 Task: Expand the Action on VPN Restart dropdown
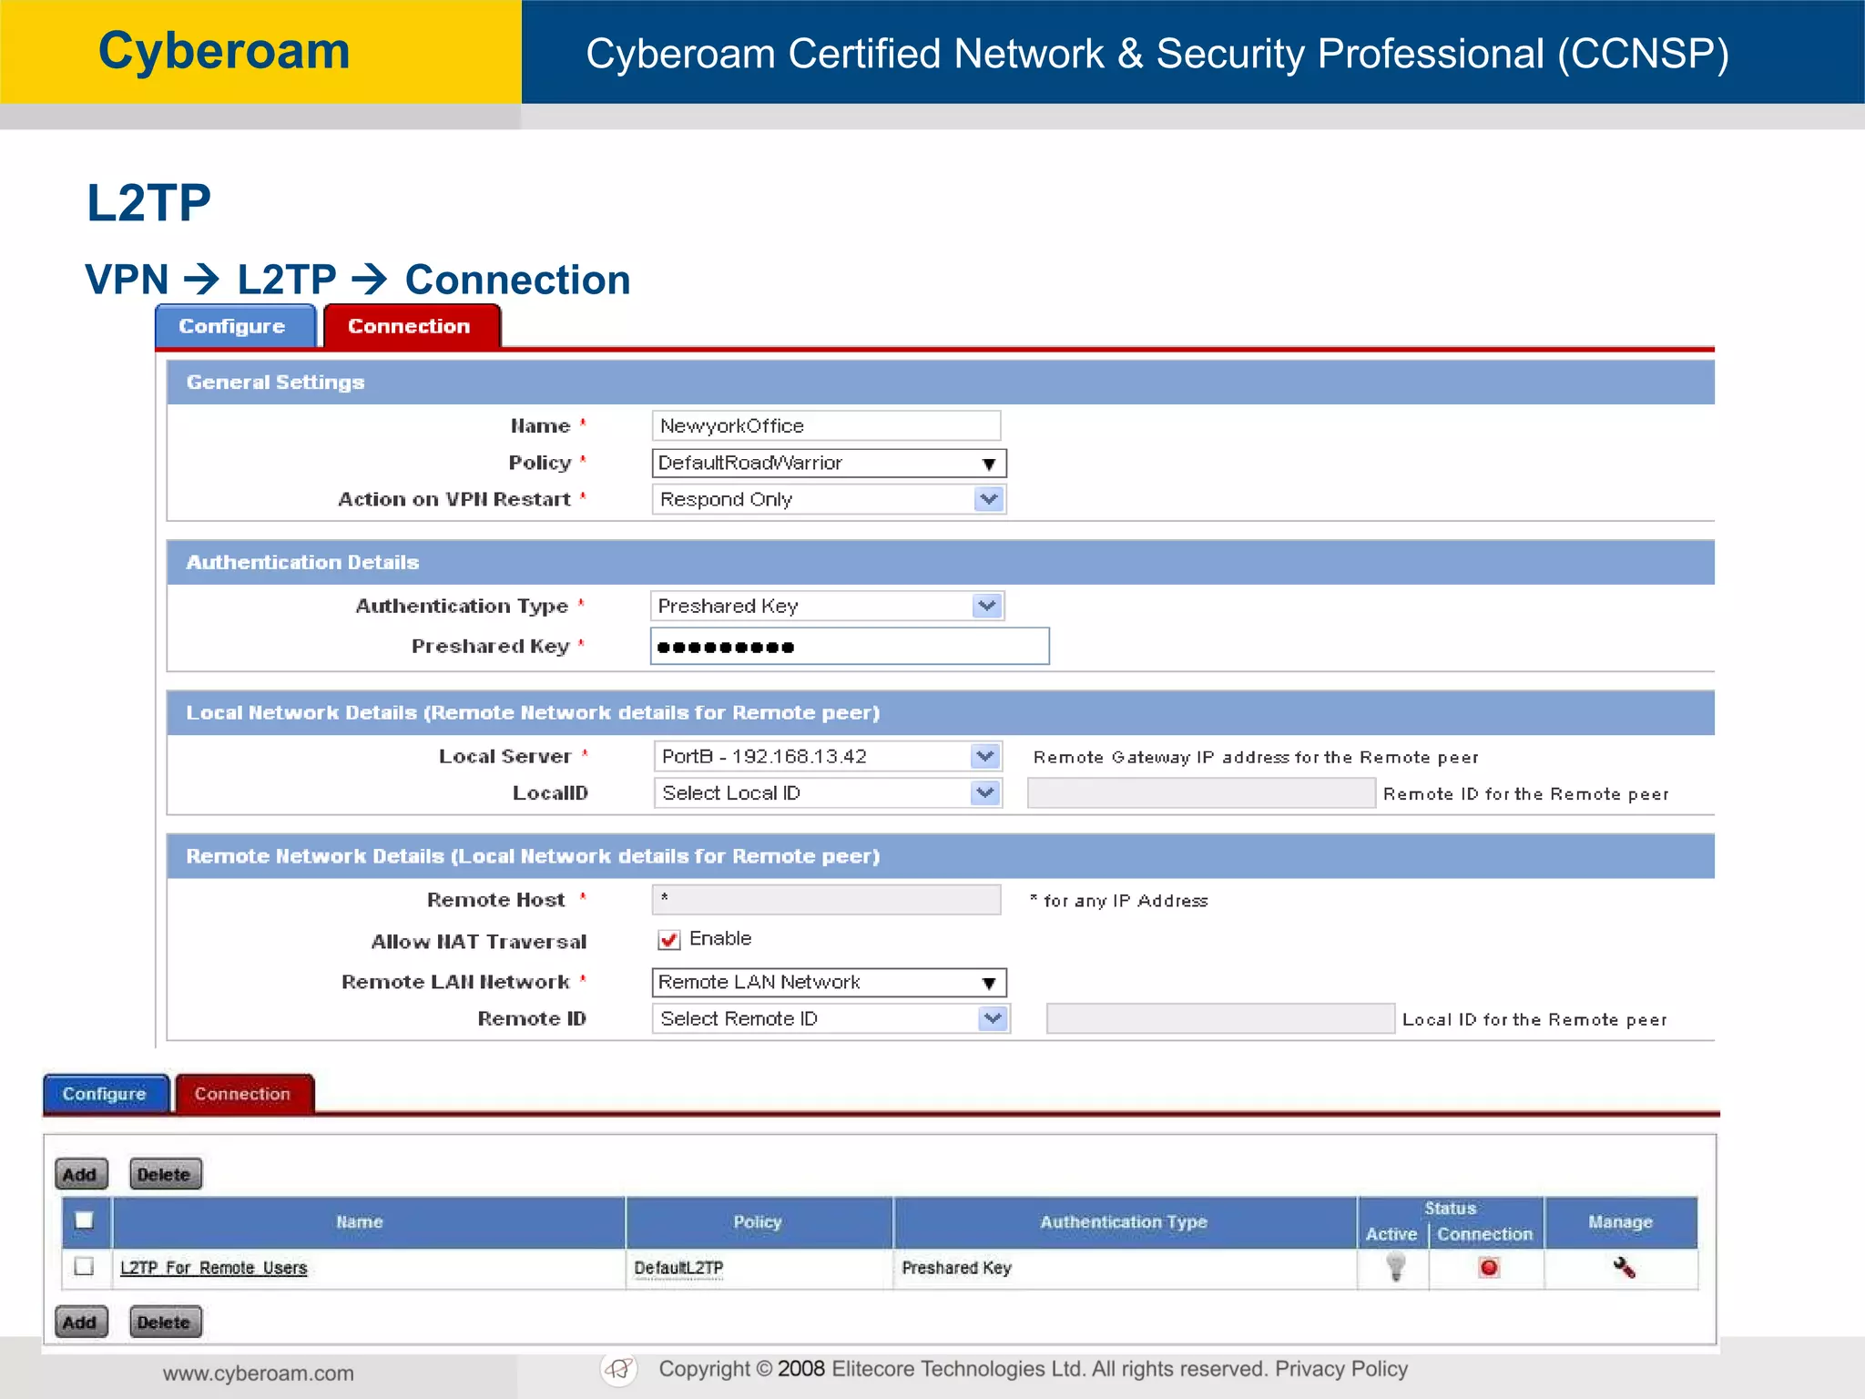(830, 499)
